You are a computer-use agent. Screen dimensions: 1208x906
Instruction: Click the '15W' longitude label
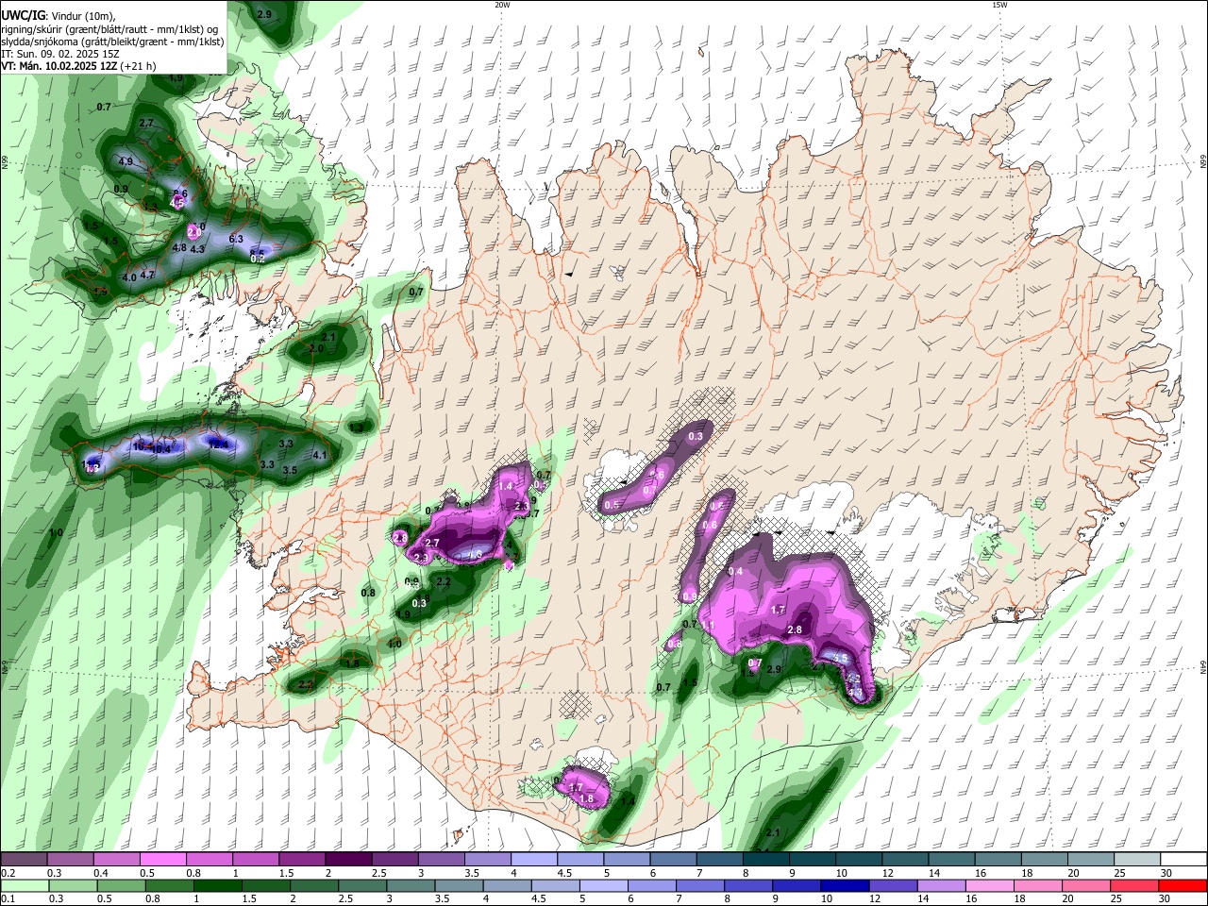tap(999, 5)
